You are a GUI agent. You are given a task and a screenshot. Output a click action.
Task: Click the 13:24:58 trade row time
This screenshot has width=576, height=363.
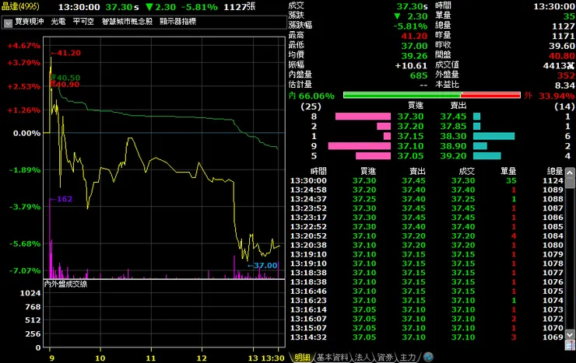point(308,190)
